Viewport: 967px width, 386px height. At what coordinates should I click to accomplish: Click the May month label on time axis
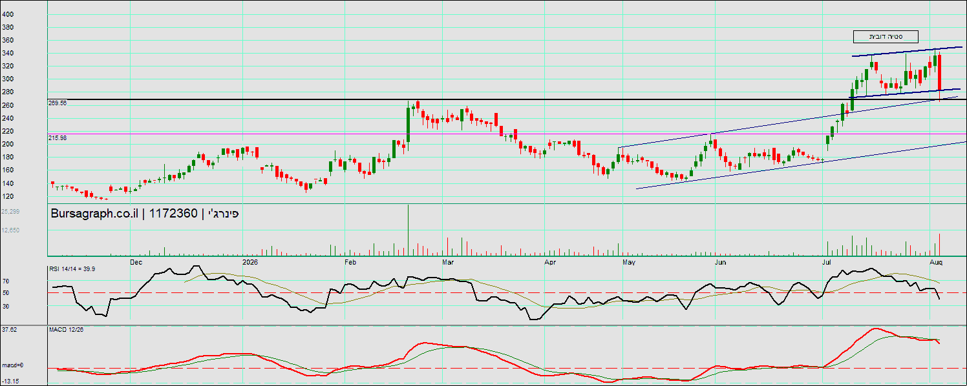click(x=630, y=263)
